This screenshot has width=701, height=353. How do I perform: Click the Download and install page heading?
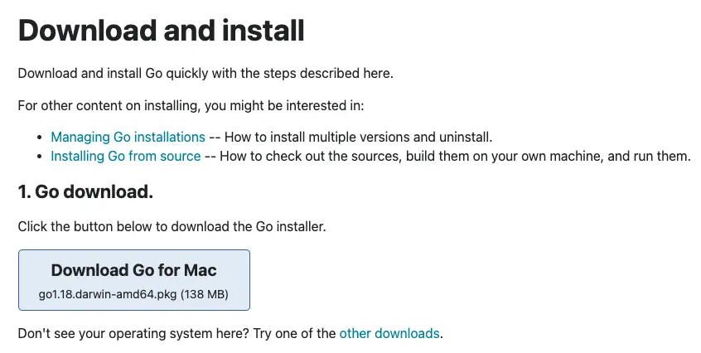pyautogui.click(x=162, y=31)
